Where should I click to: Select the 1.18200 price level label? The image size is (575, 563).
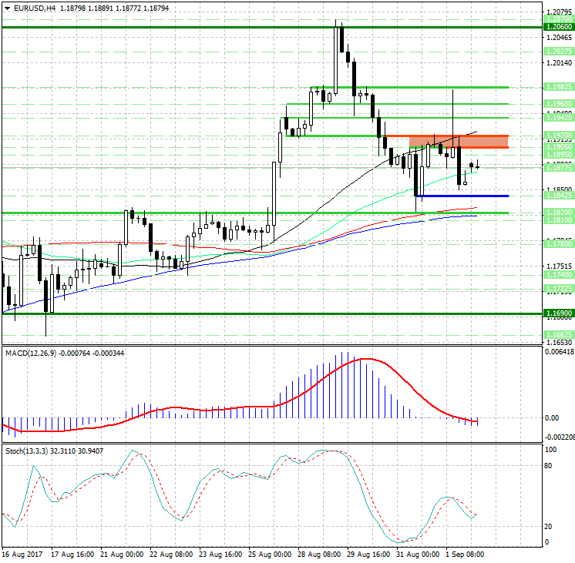click(559, 213)
